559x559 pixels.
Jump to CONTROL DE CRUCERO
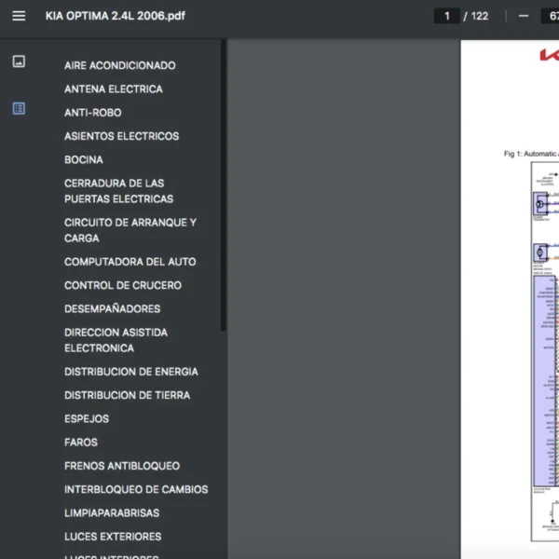tap(122, 285)
